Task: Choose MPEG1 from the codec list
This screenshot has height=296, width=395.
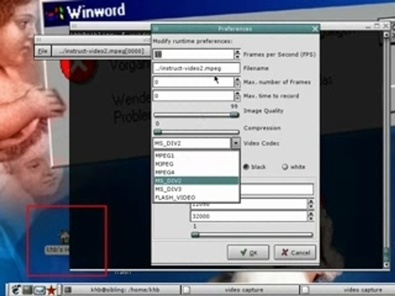Action: [197, 155]
